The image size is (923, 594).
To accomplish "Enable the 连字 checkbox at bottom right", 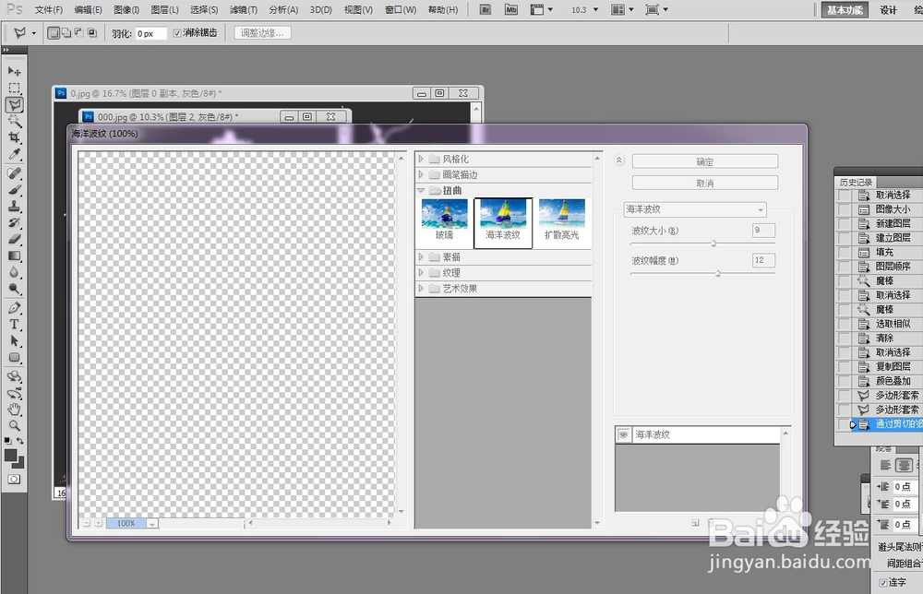I will tap(882, 582).
